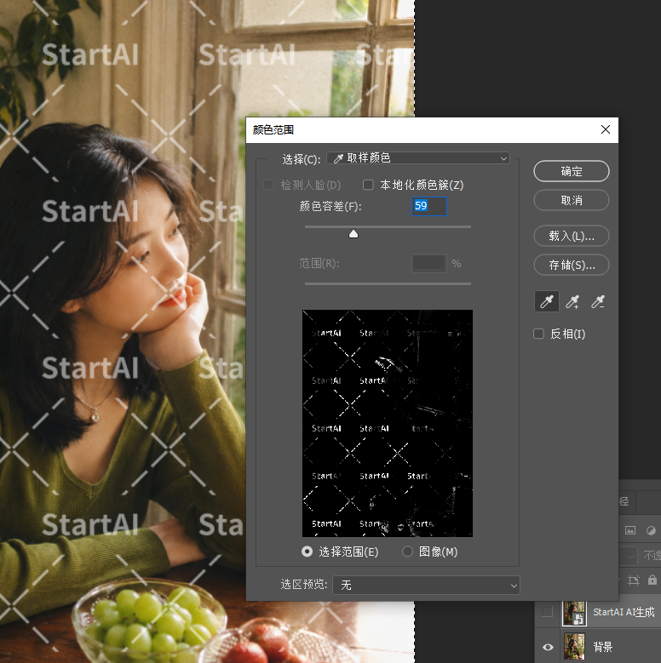Filter layers by pixel image icon

(x=630, y=530)
